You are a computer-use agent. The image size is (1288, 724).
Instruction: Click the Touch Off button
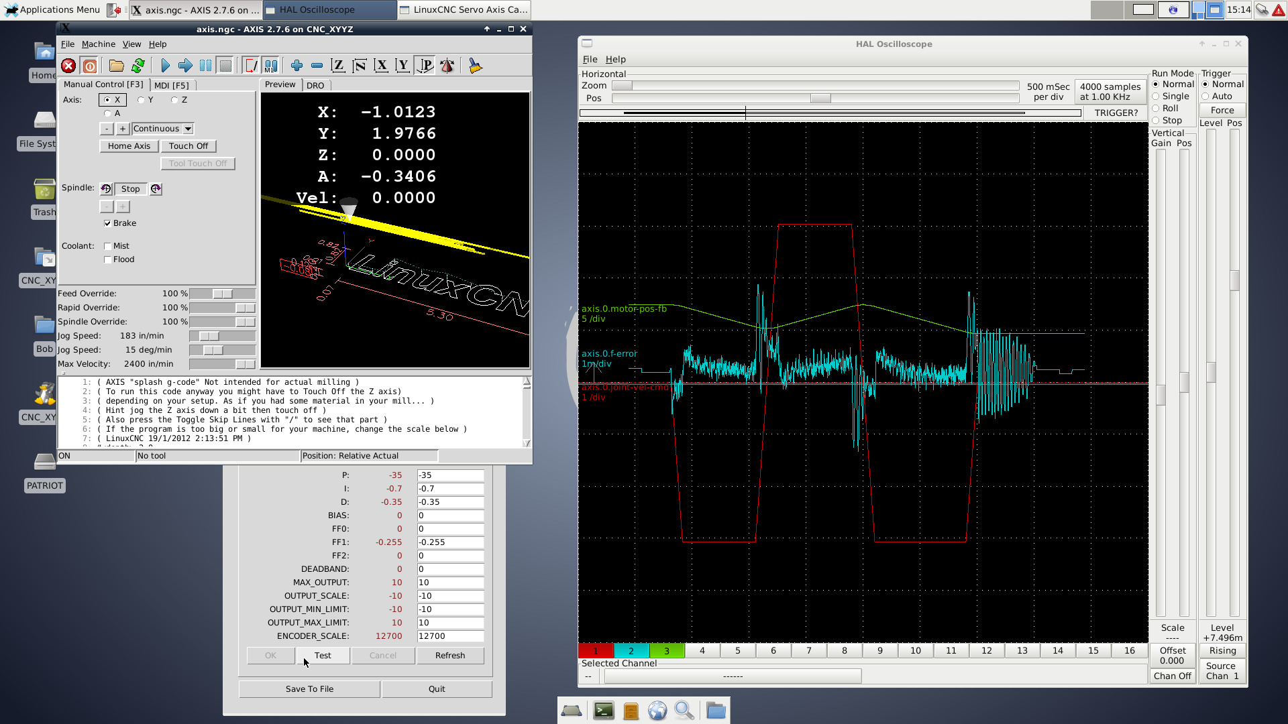189,146
